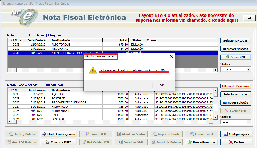The width and height of the screenshot is (257, 148).
Task: Select system note 3032 ABC CHAPAS row
Action: click(113, 49)
